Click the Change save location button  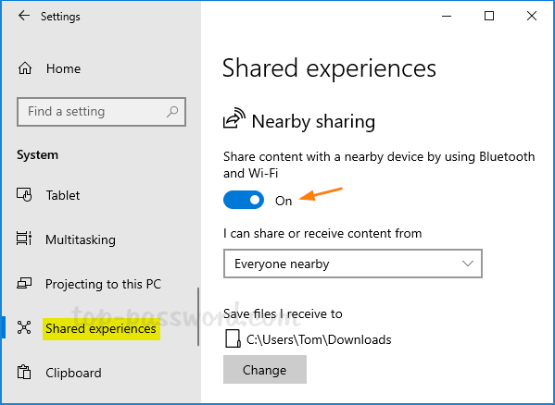click(265, 369)
